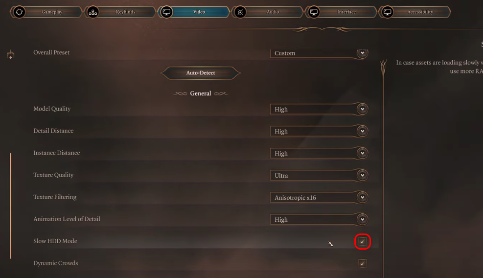Click the Accessibility tab icon
This screenshot has height=278, width=483.
[x=387, y=12]
